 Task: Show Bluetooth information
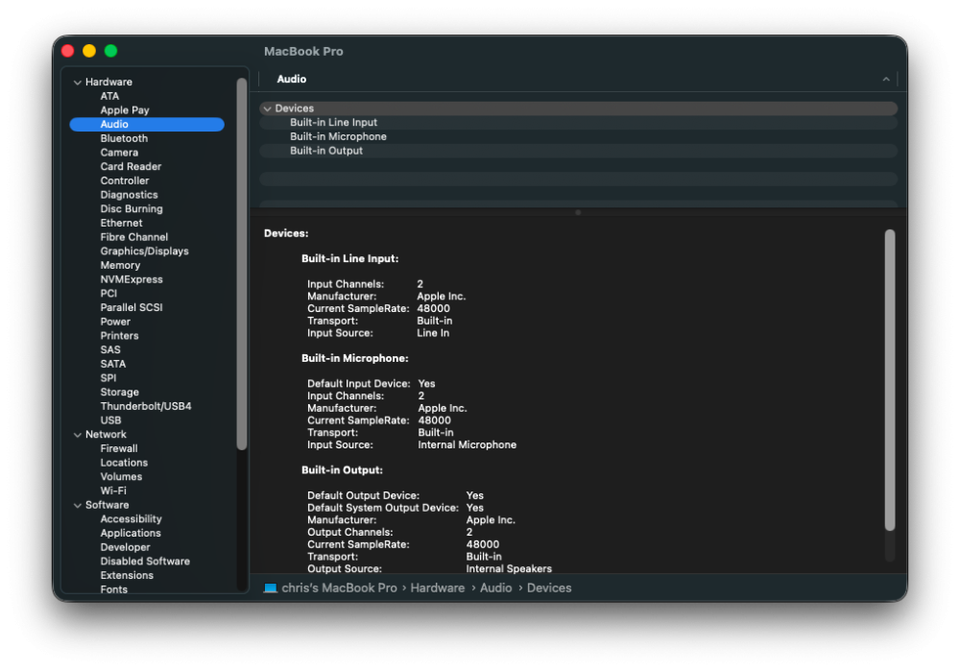coord(124,138)
